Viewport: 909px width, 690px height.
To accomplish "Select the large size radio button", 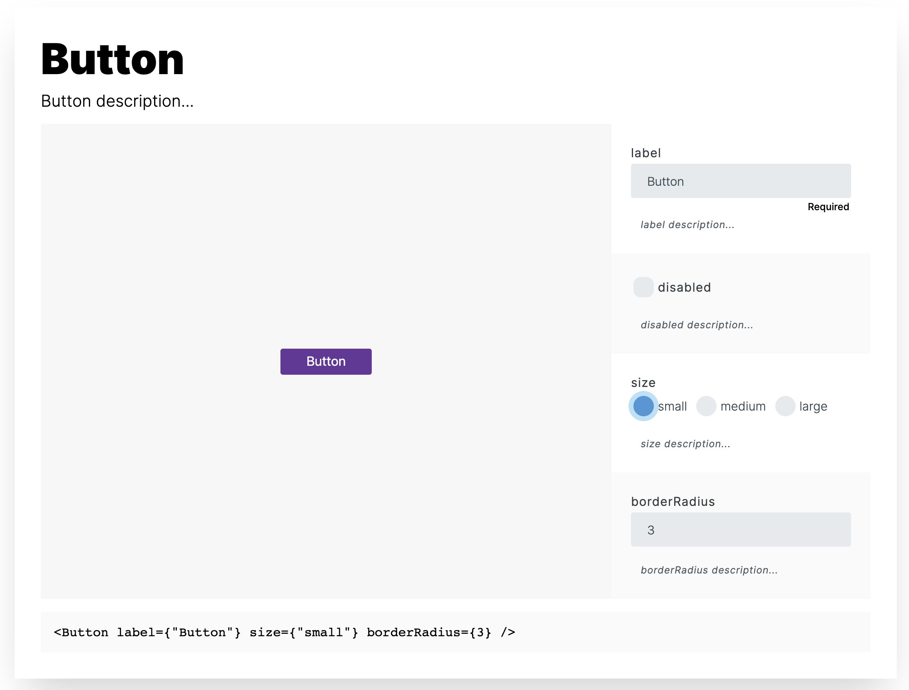I will pyautogui.click(x=785, y=406).
